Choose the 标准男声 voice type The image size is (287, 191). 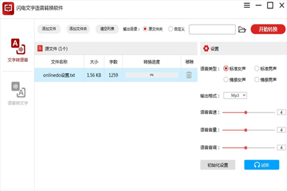pos(257,68)
